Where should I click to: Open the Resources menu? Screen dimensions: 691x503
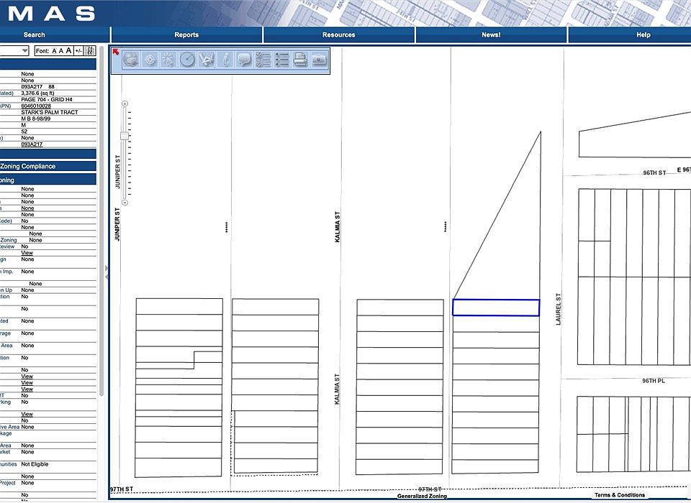point(338,34)
